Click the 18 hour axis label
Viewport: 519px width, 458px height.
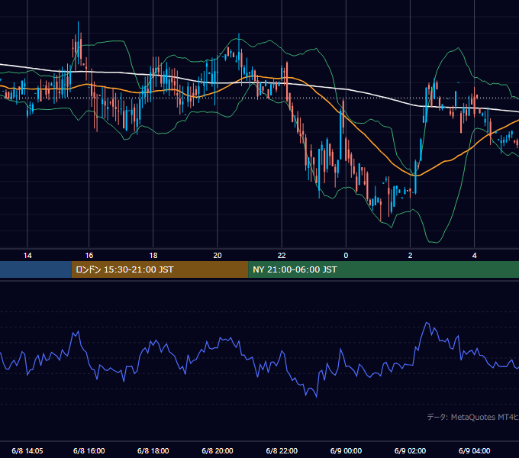pos(153,256)
